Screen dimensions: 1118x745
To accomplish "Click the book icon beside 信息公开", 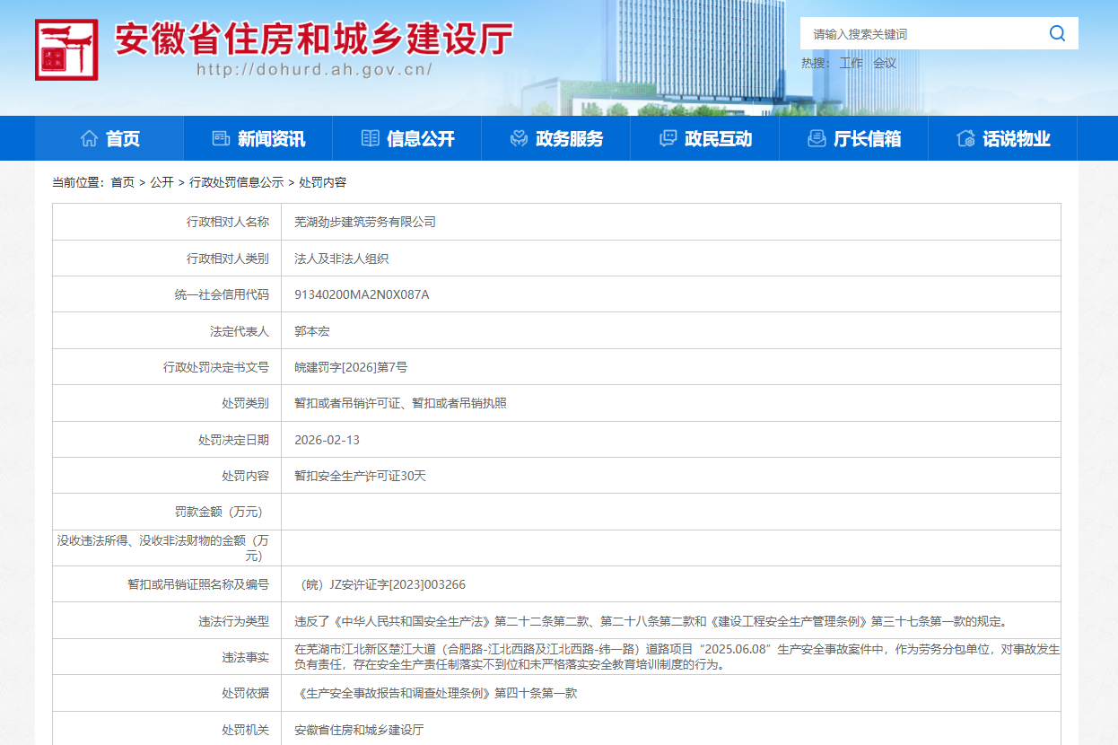I will pos(370,138).
